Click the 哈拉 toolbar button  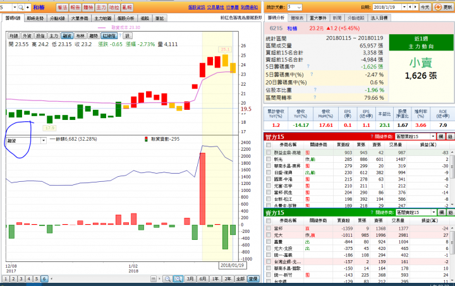(114, 8)
